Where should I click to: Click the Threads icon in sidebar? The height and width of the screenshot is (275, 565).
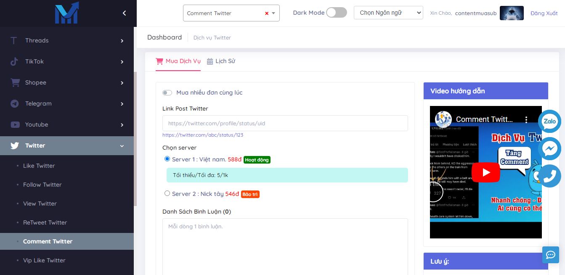(x=14, y=40)
